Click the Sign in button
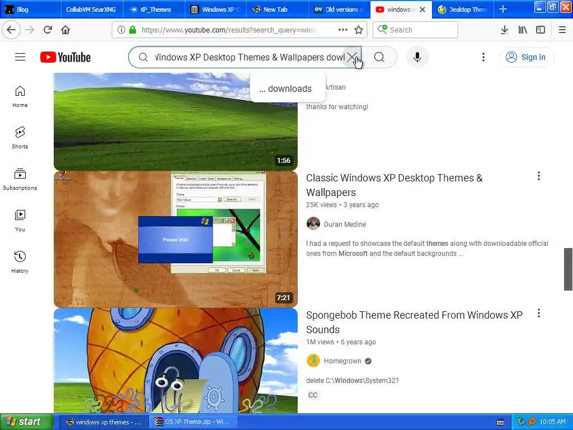 coord(526,57)
